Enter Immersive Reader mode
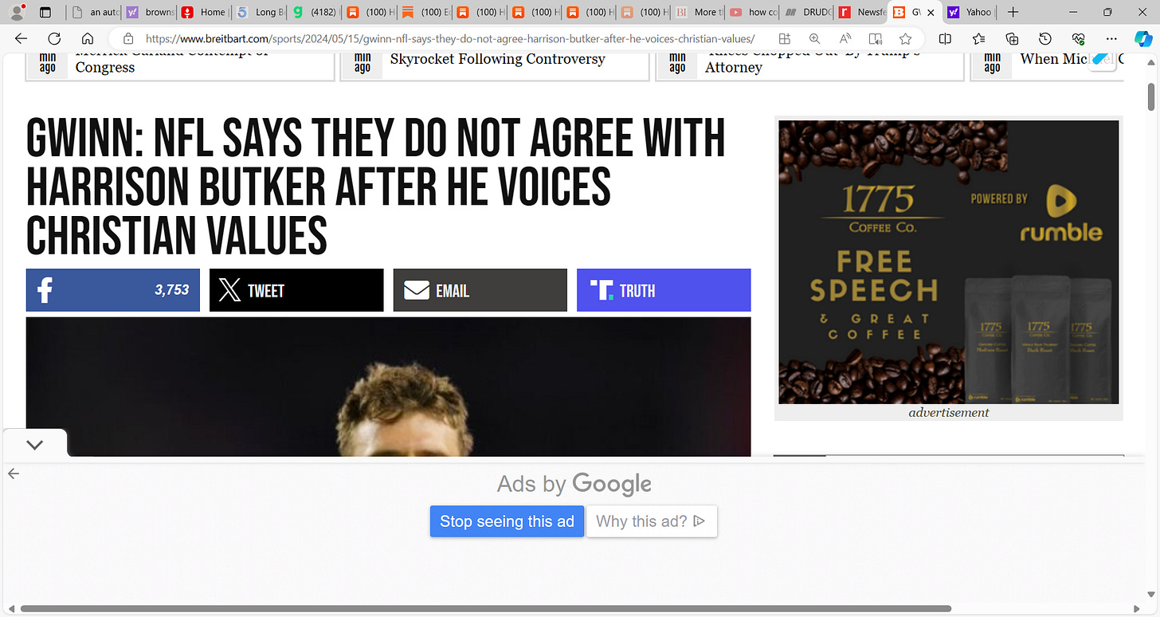The width and height of the screenshot is (1160, 617). [876, 38]
